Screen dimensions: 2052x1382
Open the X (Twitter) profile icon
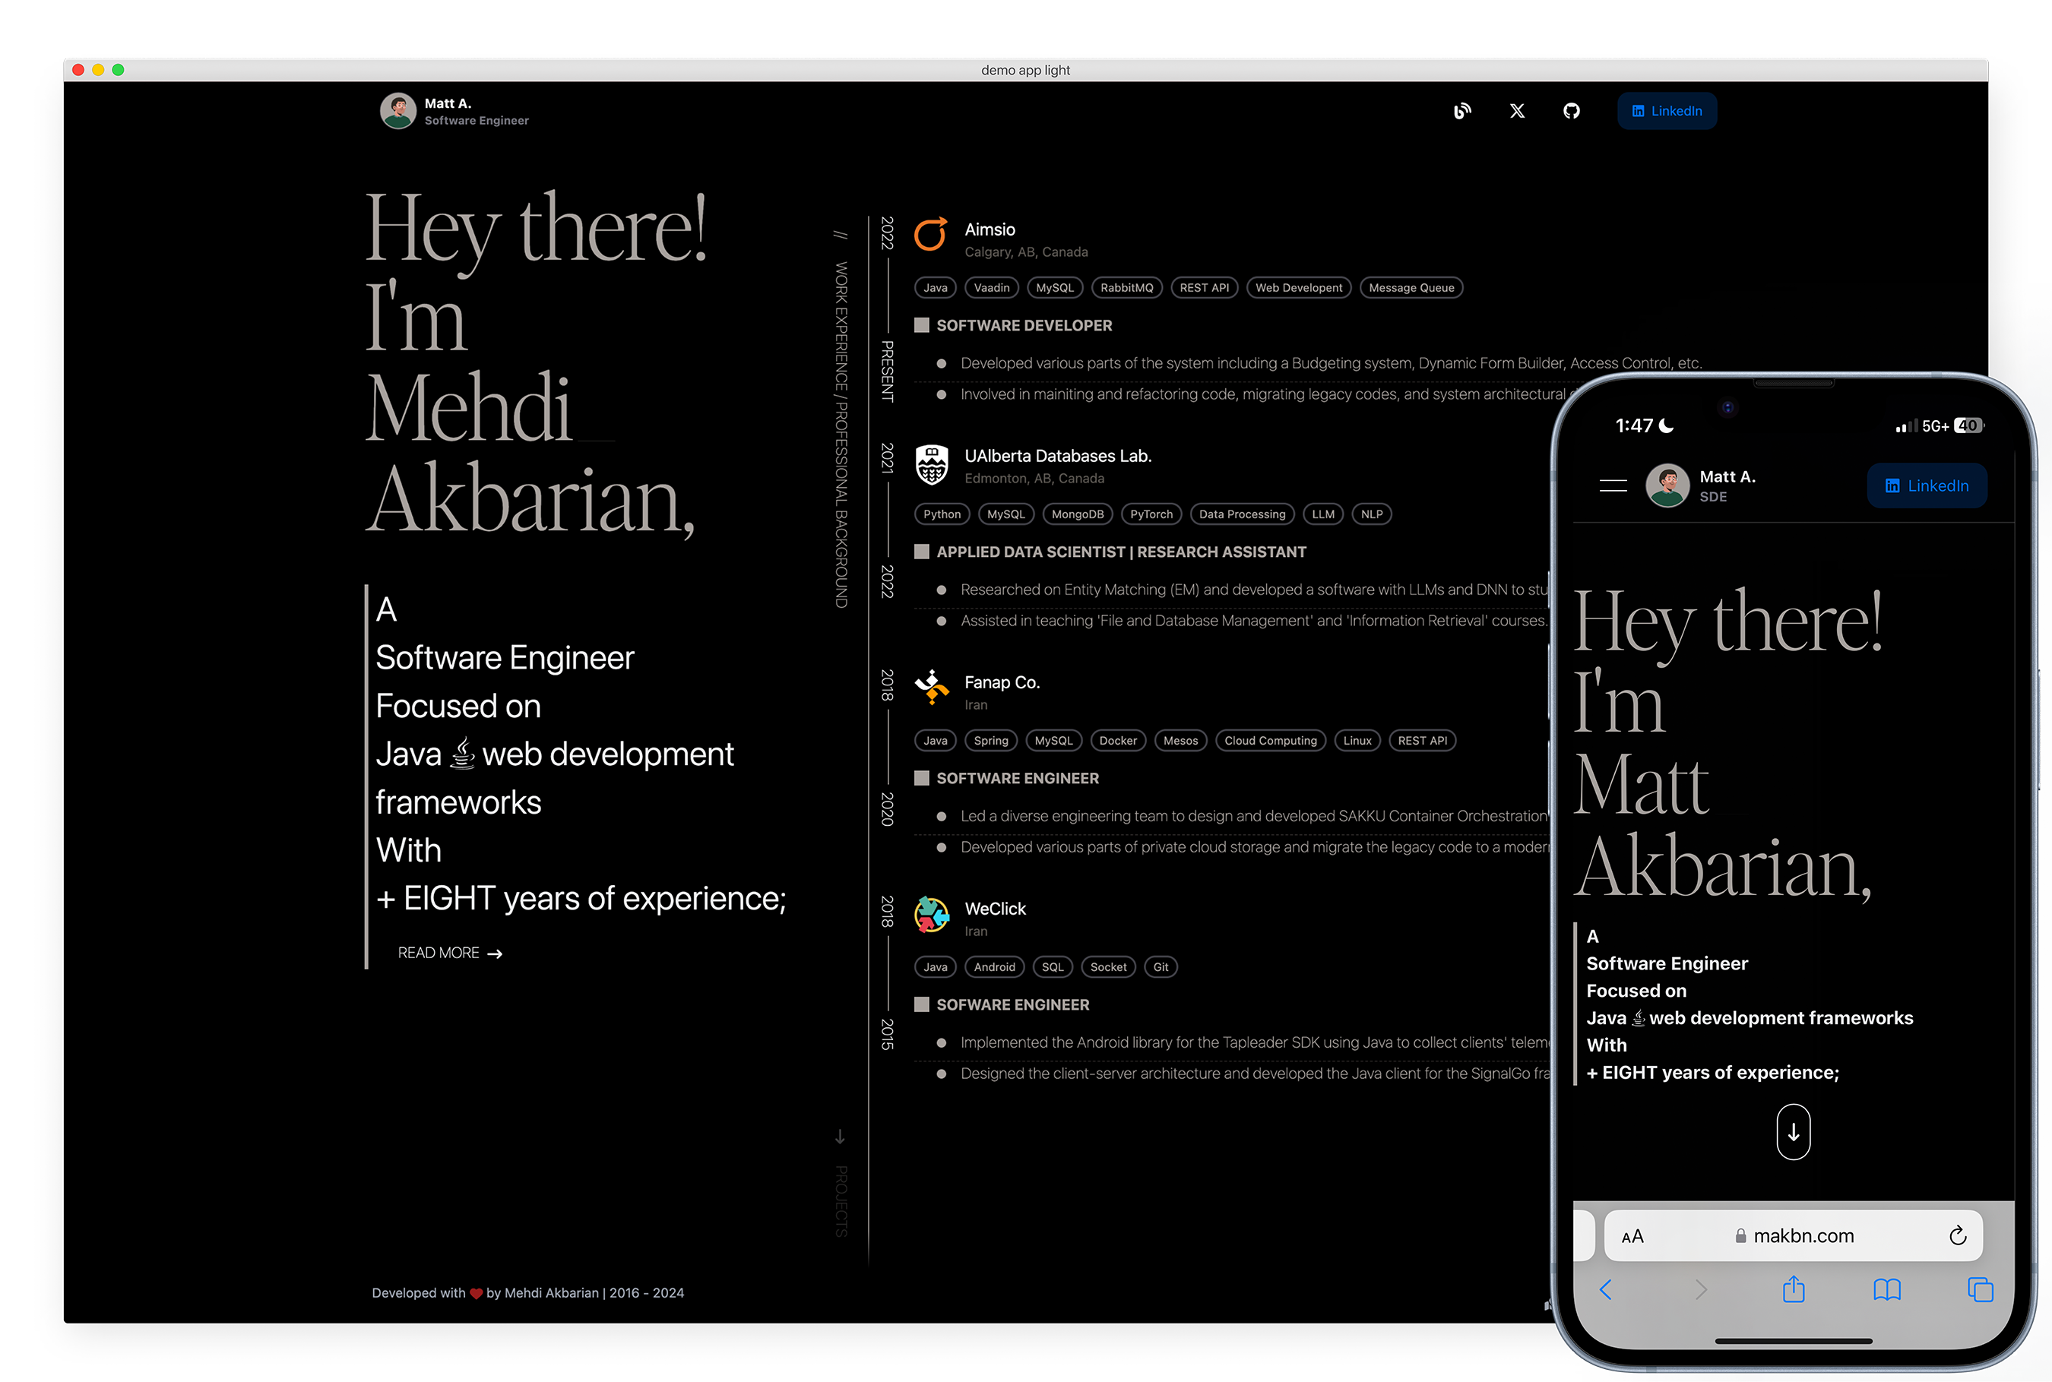pyautogui.click(x=1517, y=111)
